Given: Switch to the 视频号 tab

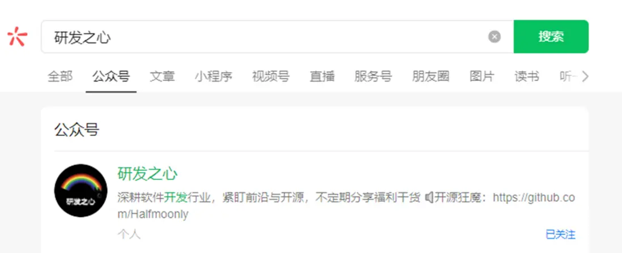Looking at the screenshot, I should 271,76.
